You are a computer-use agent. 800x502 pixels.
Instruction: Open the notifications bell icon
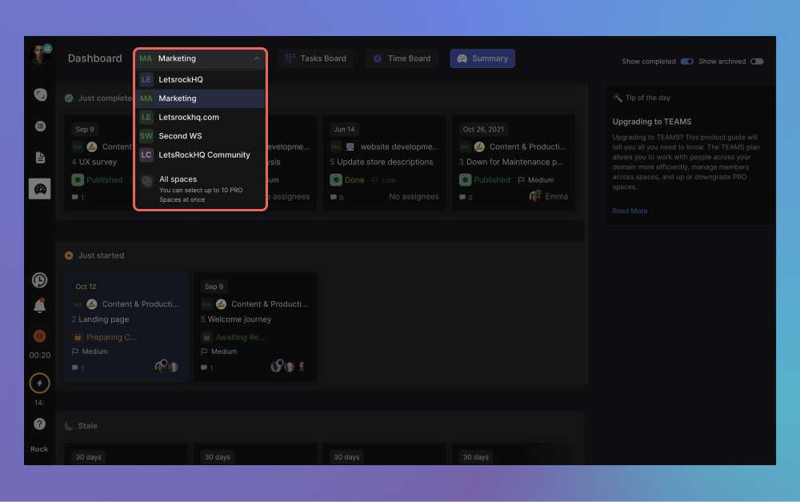tap(40, 305)
